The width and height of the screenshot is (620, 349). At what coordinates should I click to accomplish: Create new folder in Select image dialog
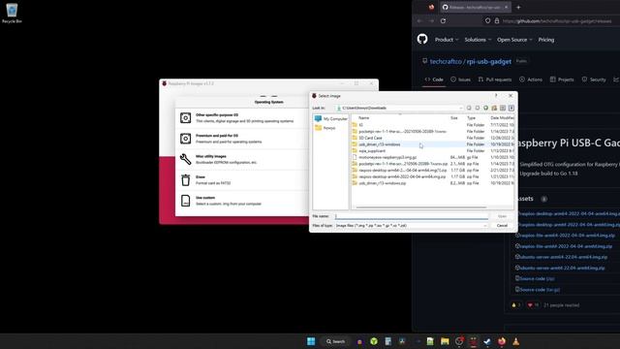(494, 108)
